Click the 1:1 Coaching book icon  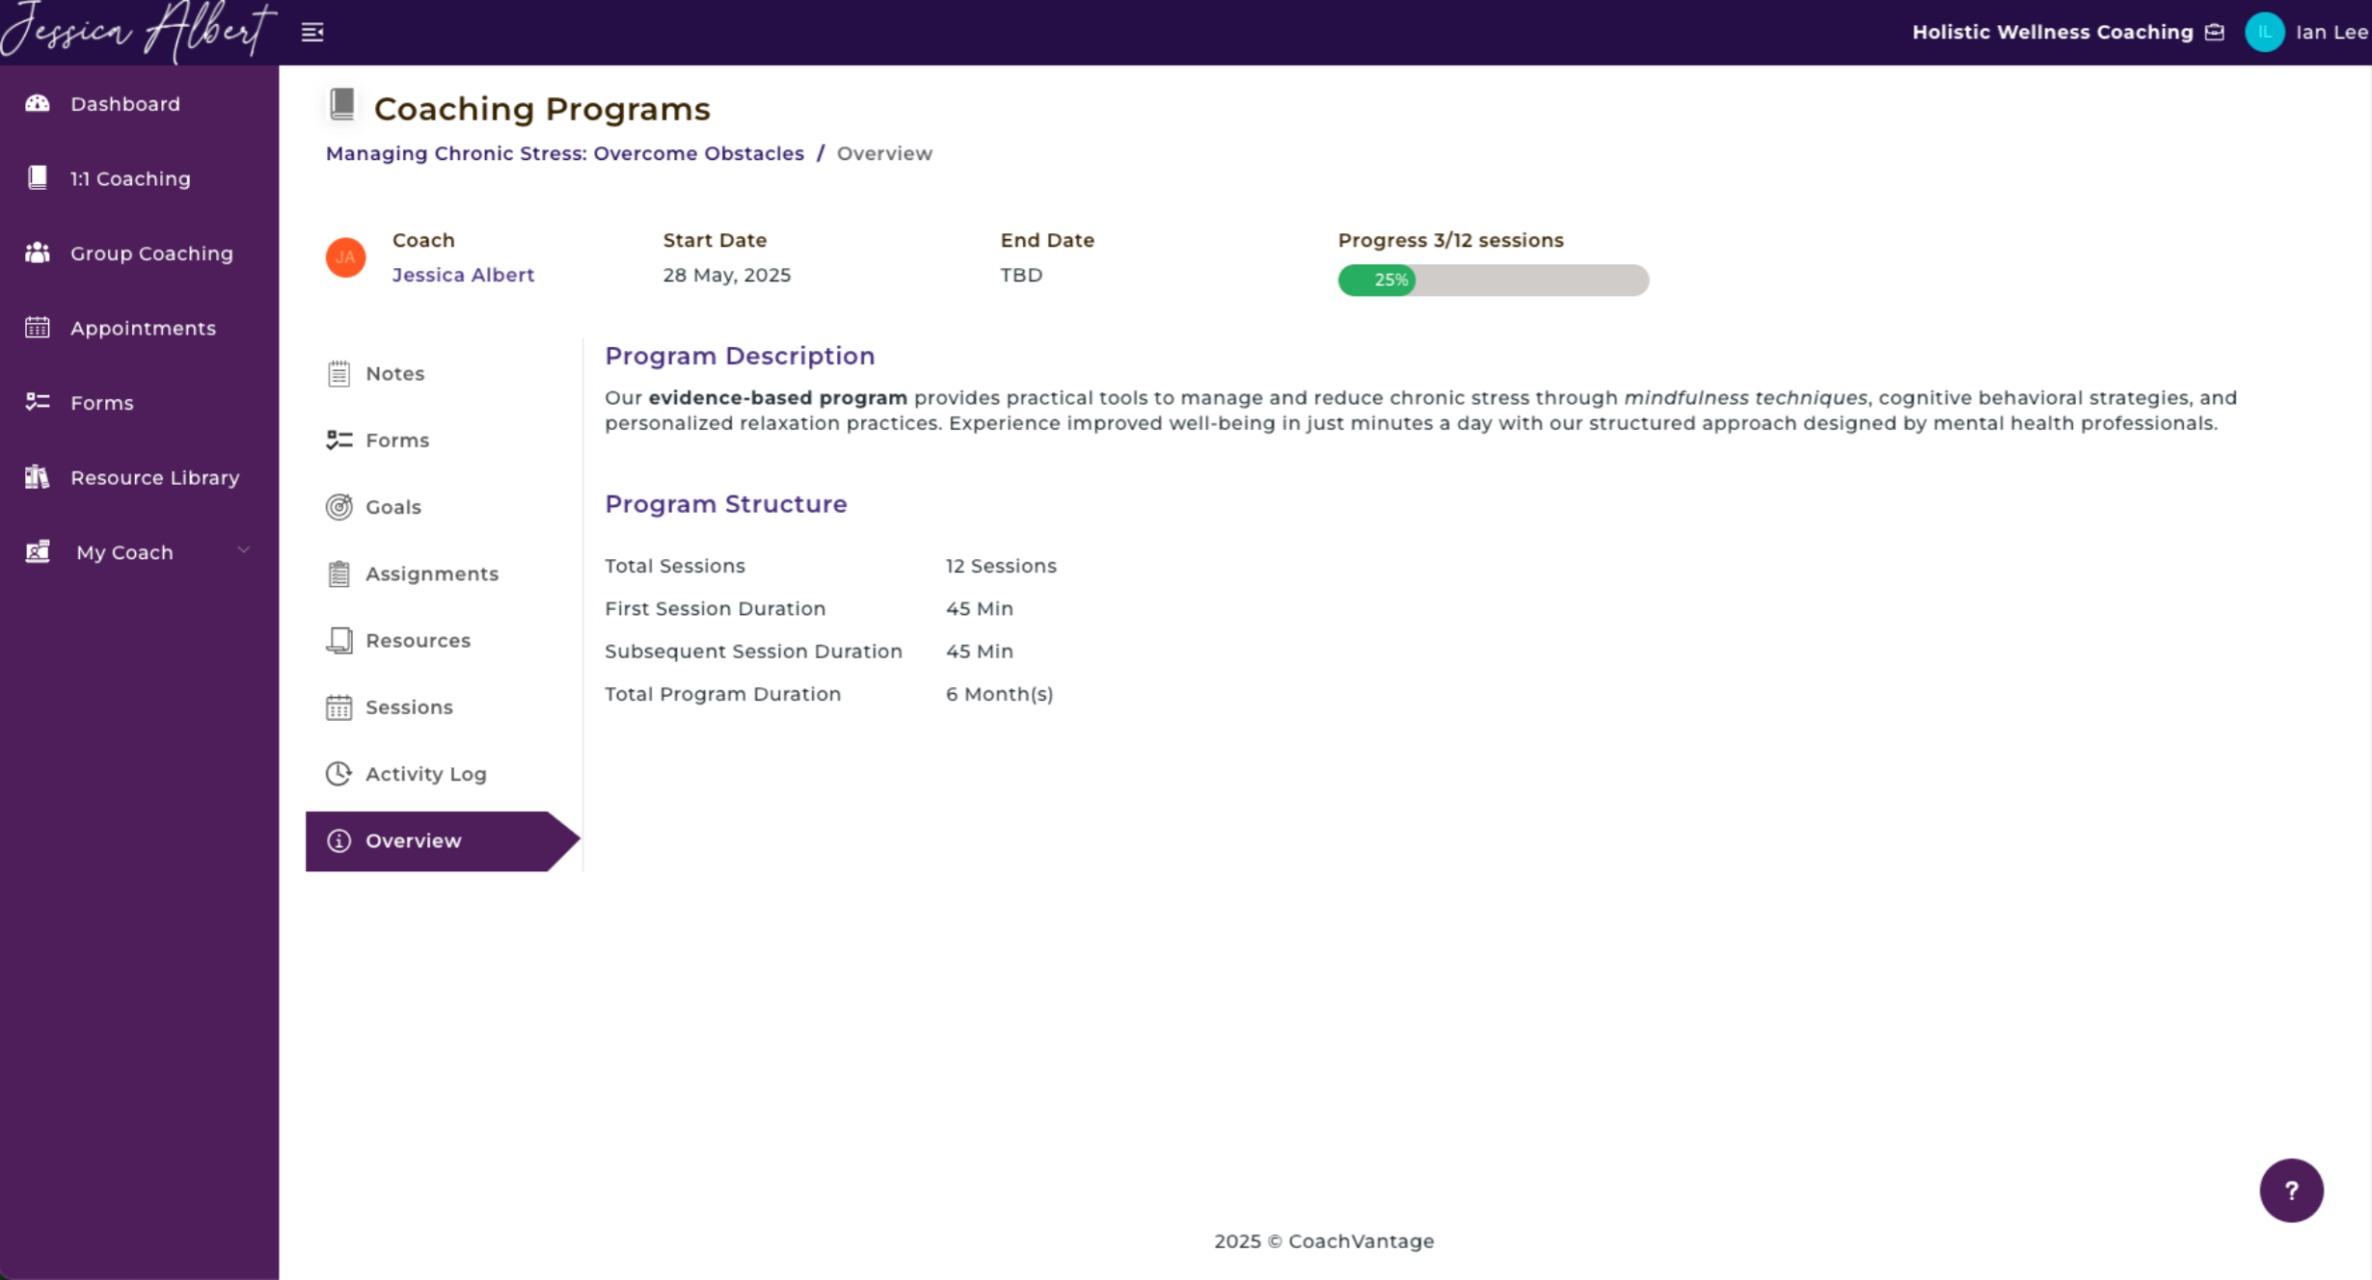38,177
